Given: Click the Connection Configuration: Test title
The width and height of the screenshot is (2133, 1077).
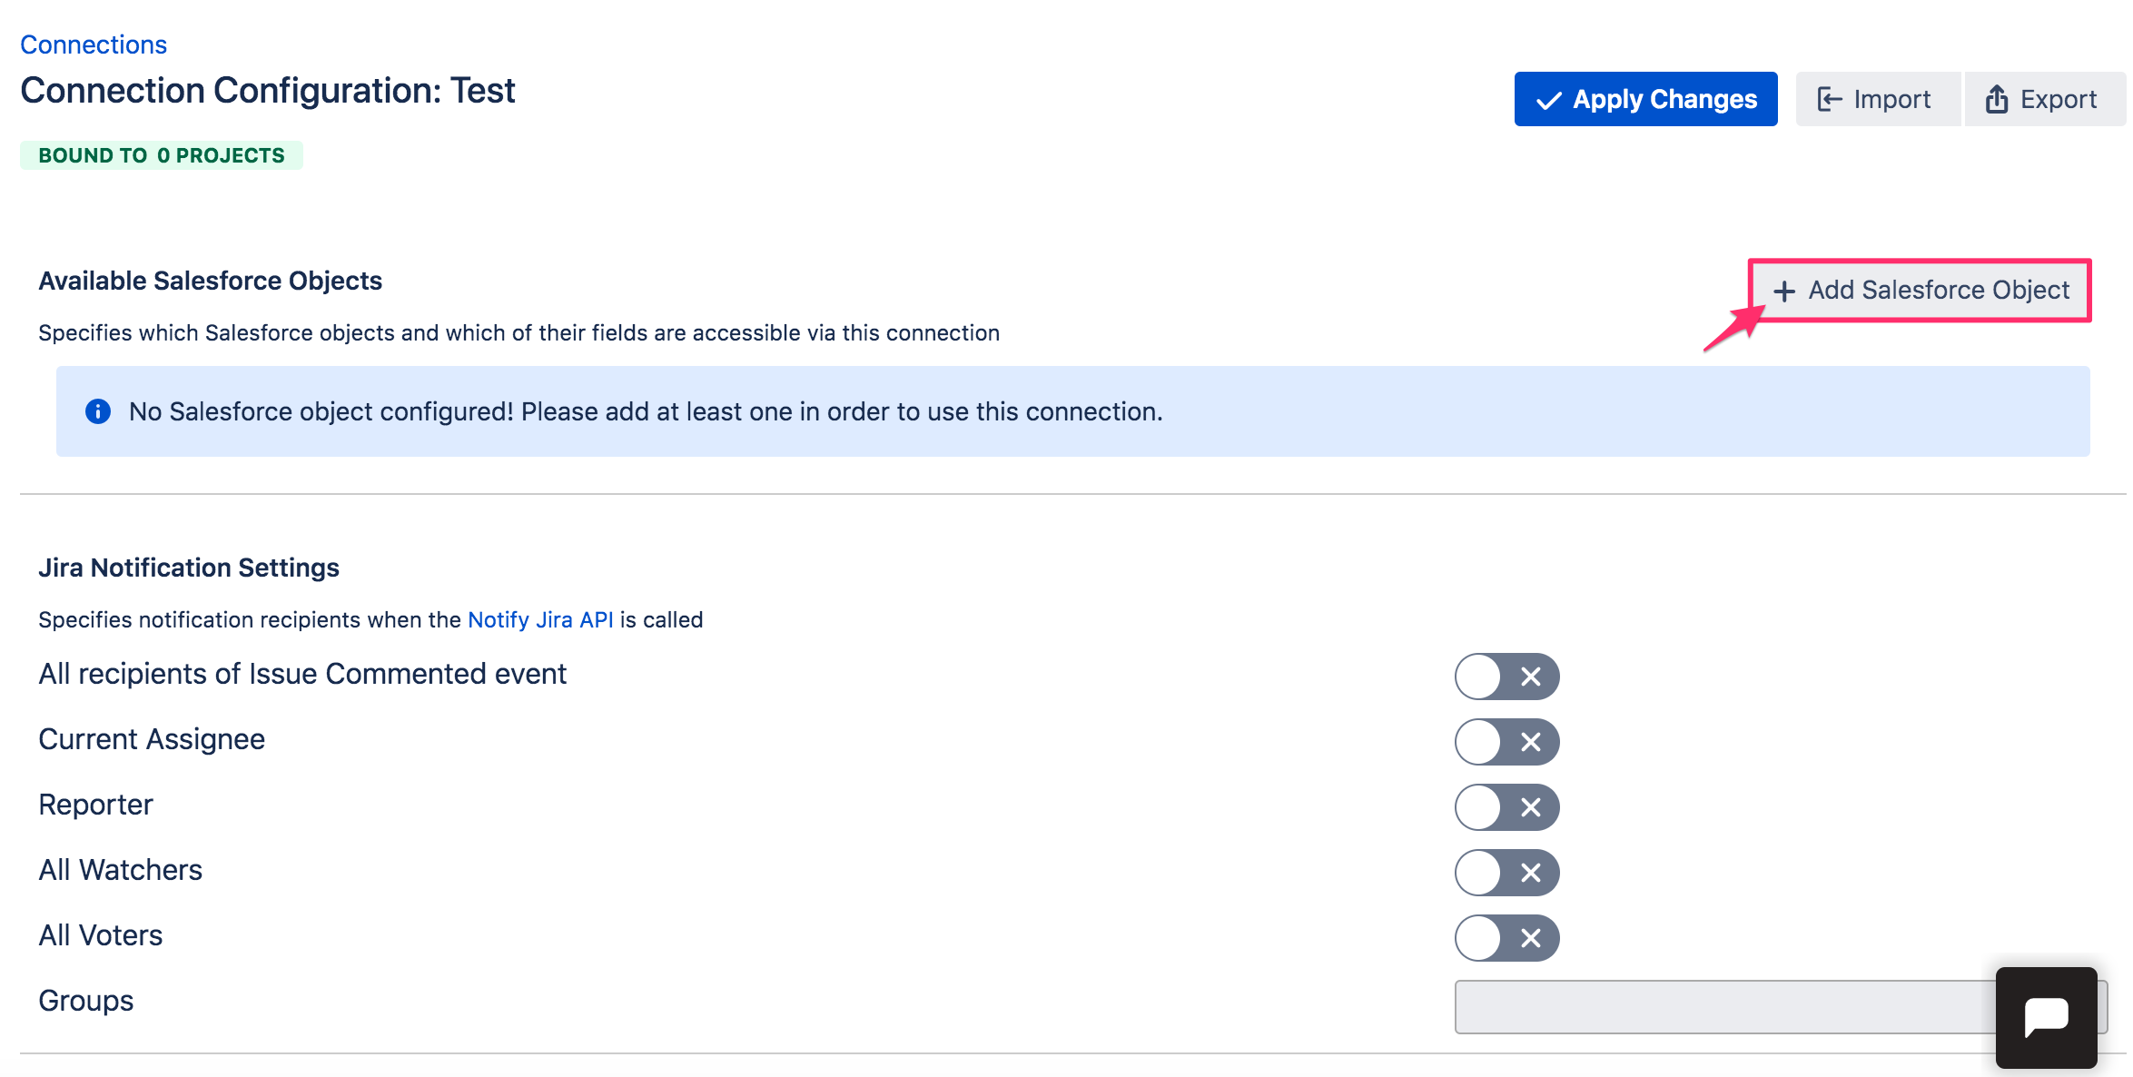Looking at the screenshot, I should coord(268,91).
